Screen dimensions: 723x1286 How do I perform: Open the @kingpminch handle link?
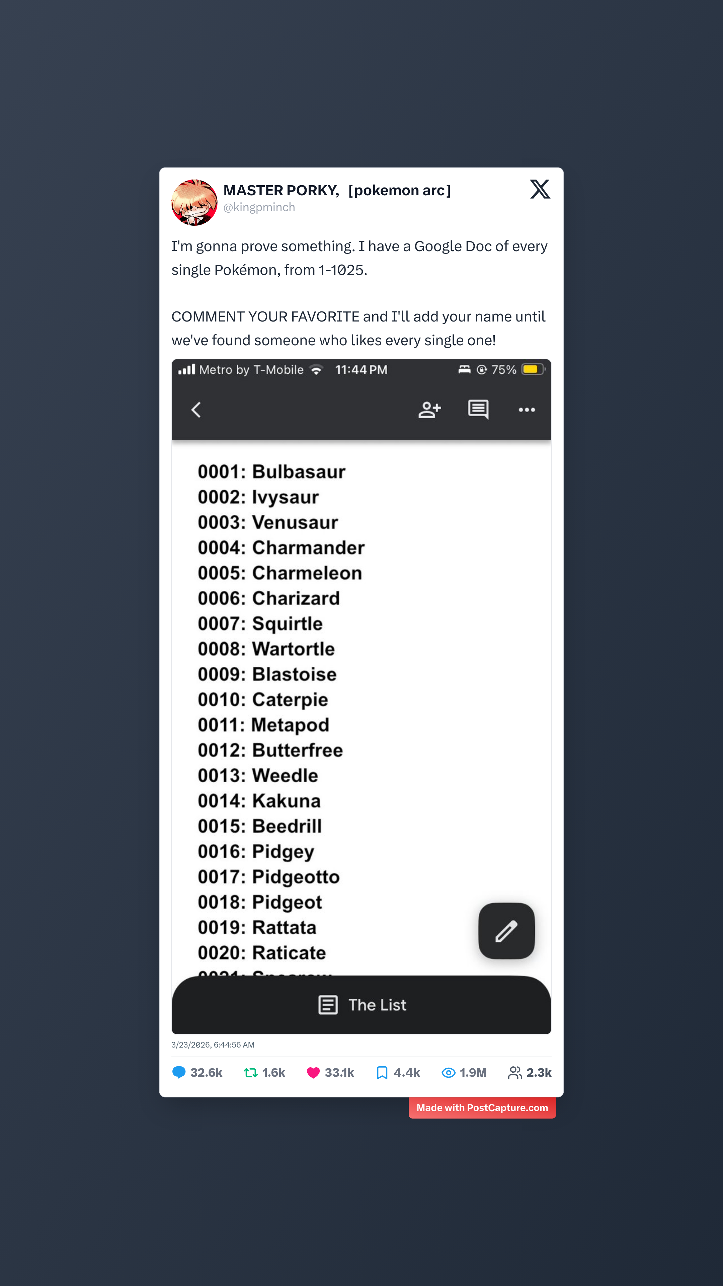point(259,208)
